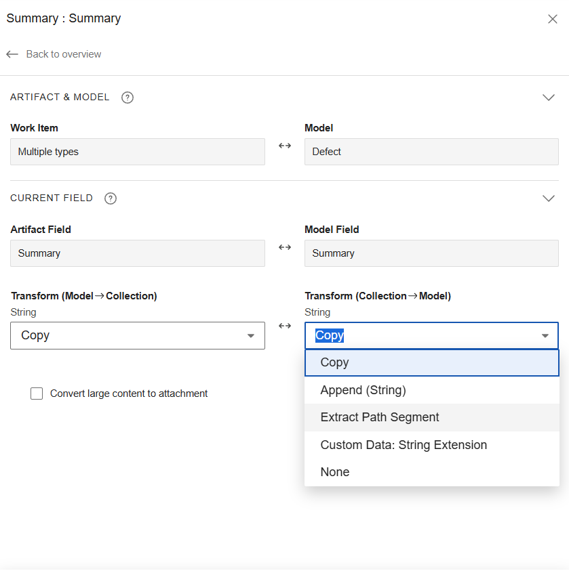The image size is (569, 573).
Task: Go back to overview link
Action: (63, 54)
